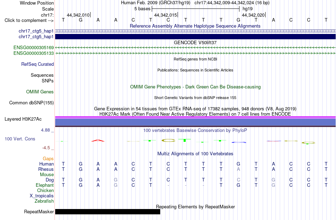Open 100 Vert. Cons track label
The image size is (336, 220).
(20, 139)
